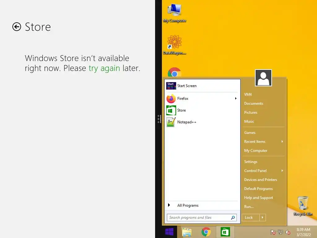Click the Store back arrow icon
Image resolution: width=317 pixels, height=238 pixels.
coord(17,27)
